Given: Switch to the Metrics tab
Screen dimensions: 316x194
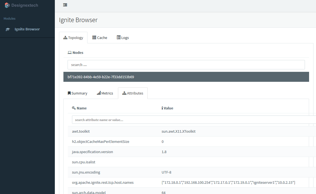Looking at the screenshot, I should click(105, 93).
